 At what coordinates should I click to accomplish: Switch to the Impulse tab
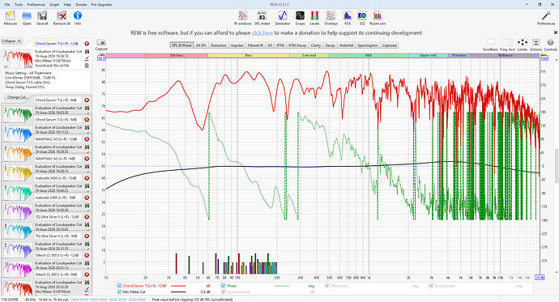(237, 45)
